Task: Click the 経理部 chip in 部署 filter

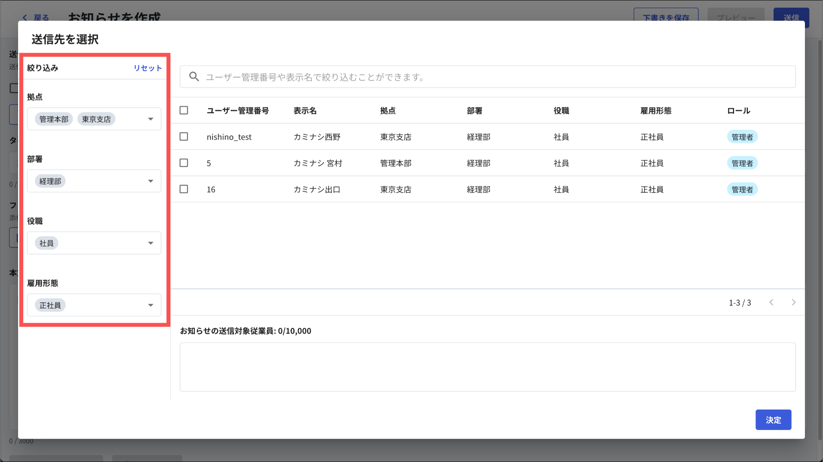Action: pyautogui.click(x=50, y=181)
